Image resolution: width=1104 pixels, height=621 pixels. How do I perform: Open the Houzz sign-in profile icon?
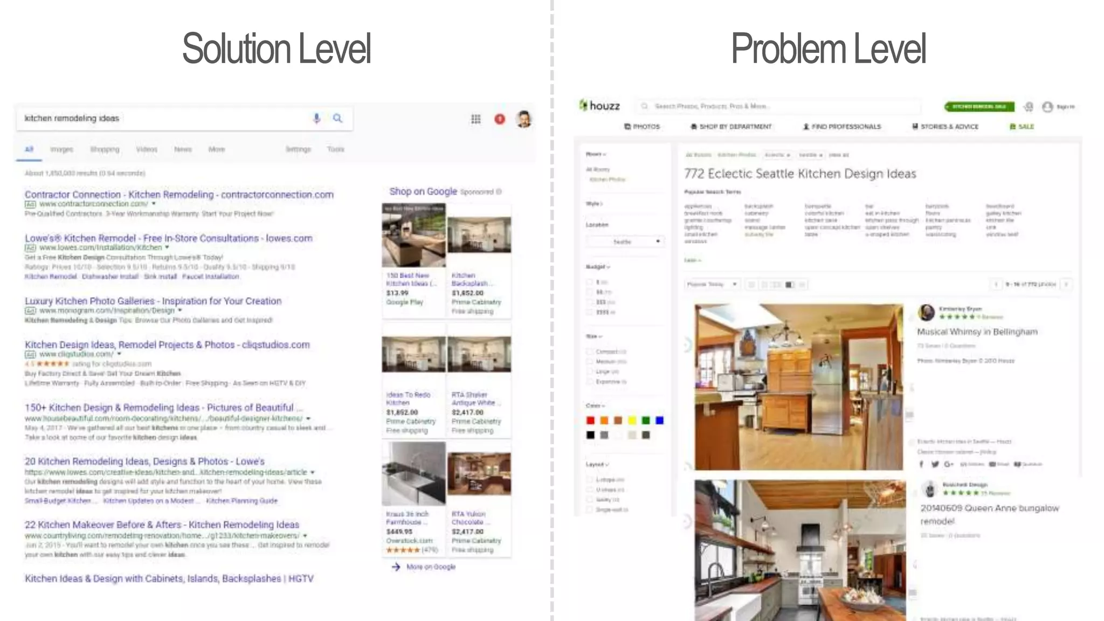(1047, 107)
